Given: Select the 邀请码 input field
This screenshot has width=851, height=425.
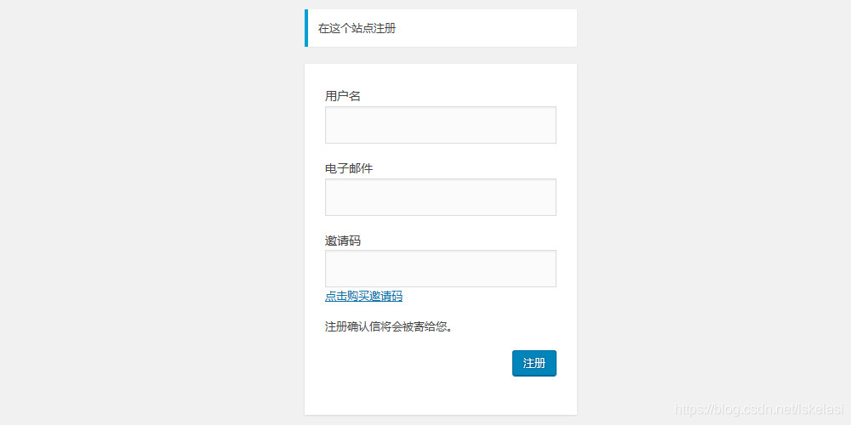Looking at the screenshot, I should (x=440, y=269).
